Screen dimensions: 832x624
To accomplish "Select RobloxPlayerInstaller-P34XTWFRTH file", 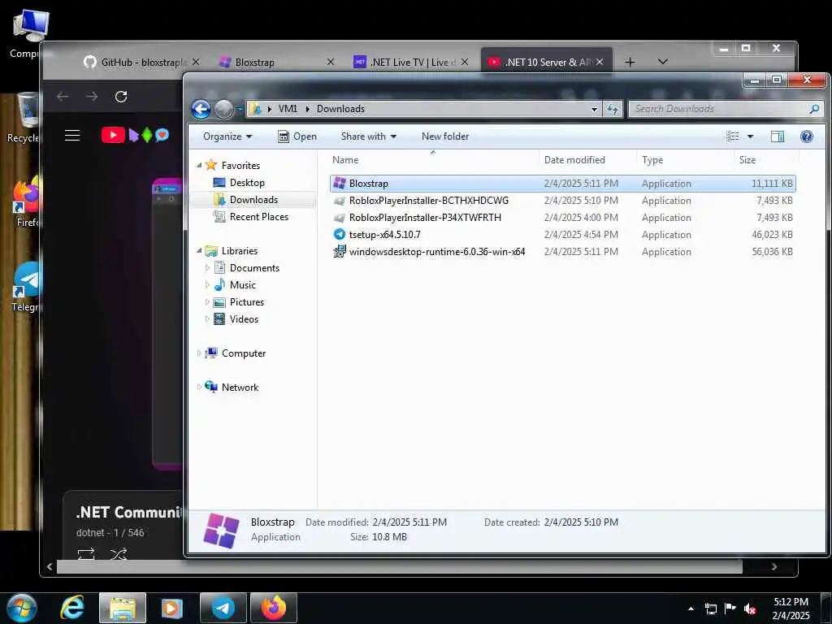I will (x=562, y=218).
